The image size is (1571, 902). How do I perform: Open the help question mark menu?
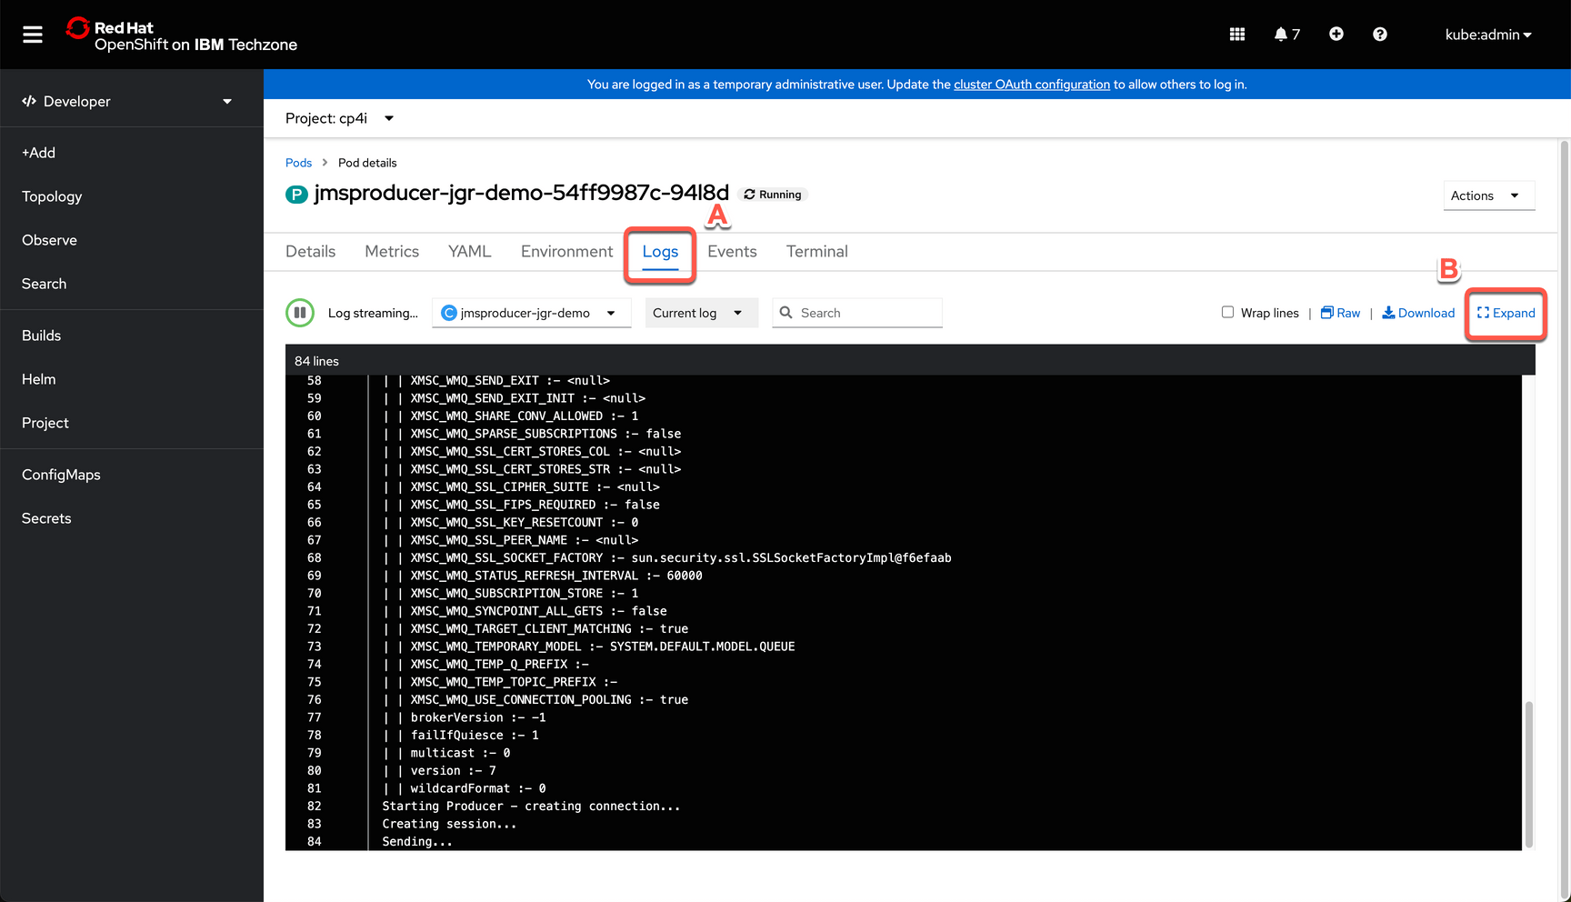point(1379,34)
